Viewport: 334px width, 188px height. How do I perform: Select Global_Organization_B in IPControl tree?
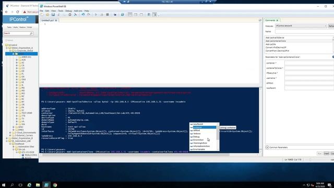(x=22, y=138)
